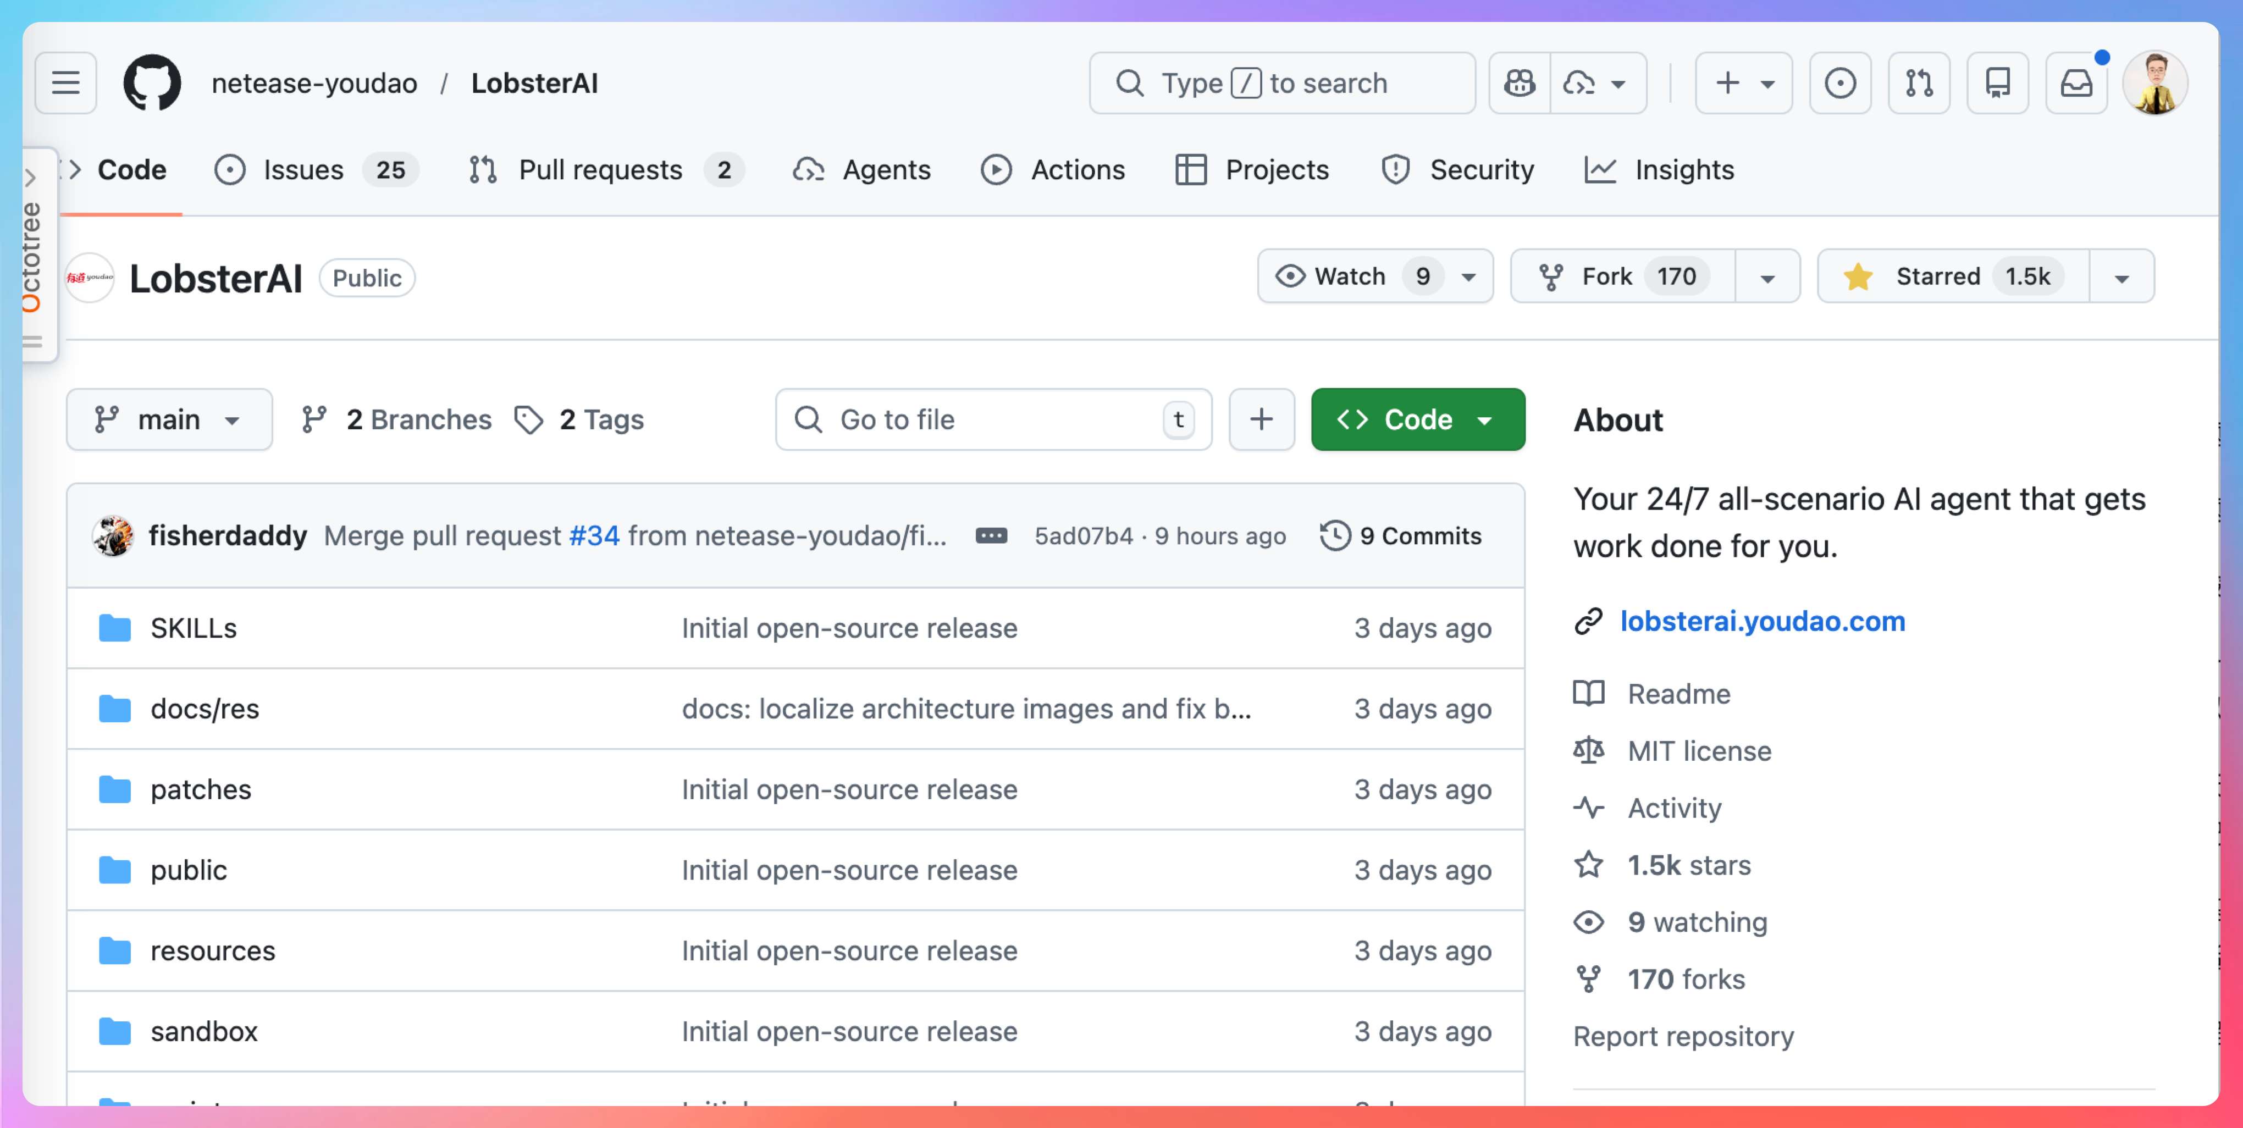Expand the commit message ellipsis
This screenshot has height=1128, width=2243.
[991, 535]
